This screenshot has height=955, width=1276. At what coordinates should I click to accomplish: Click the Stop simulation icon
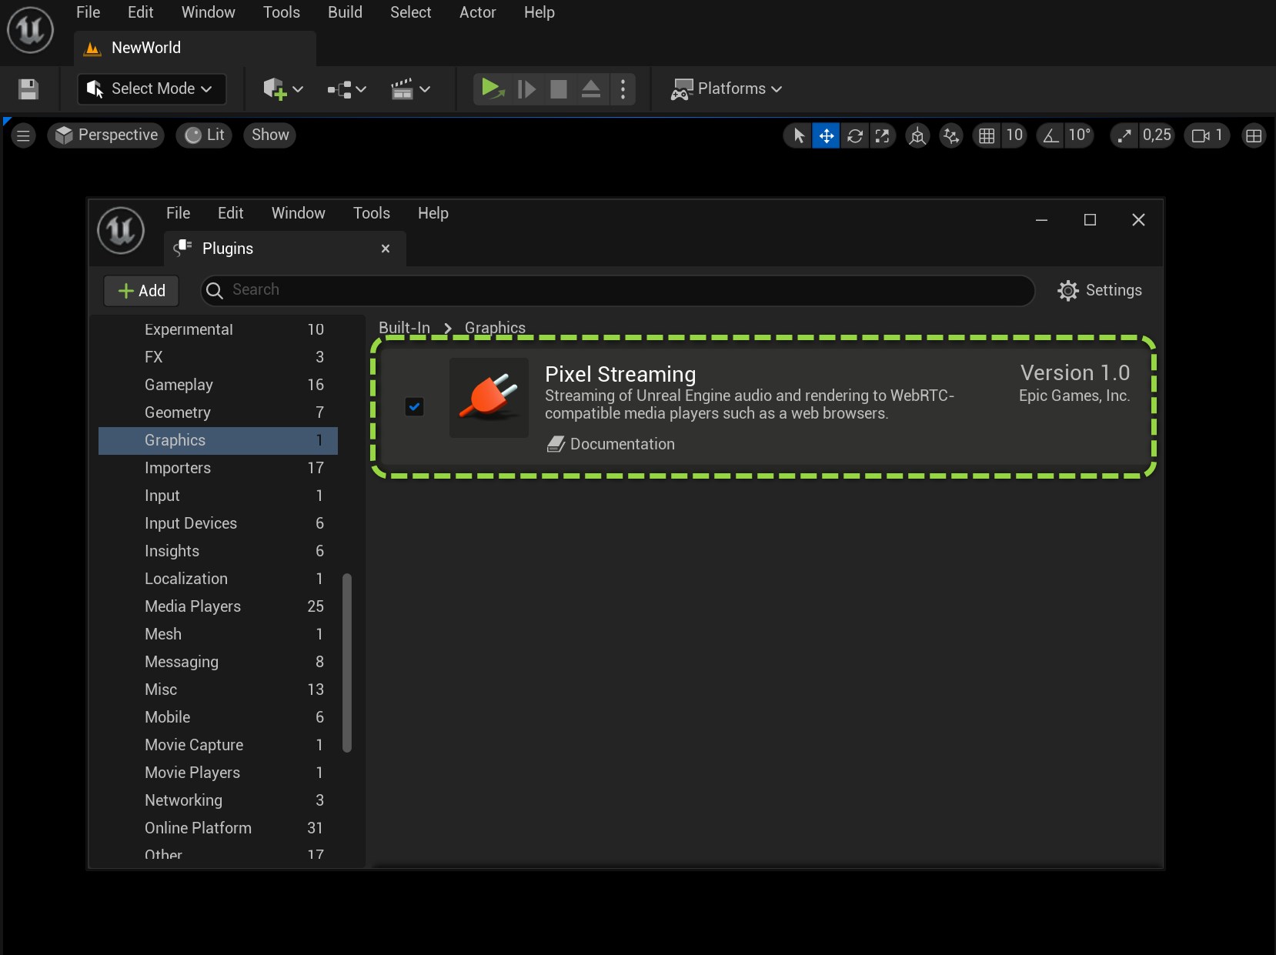coord(559,89)
